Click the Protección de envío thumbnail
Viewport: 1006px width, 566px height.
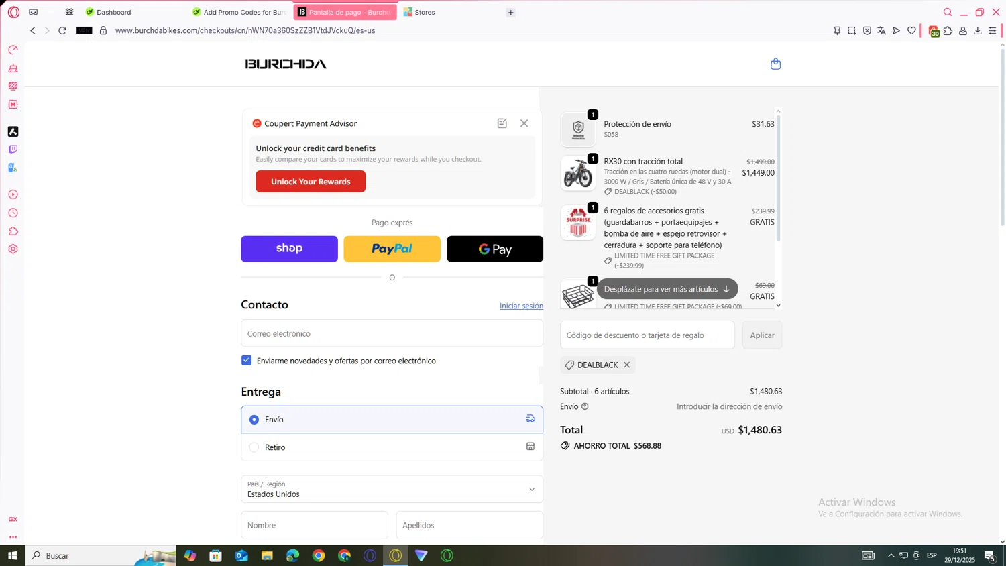[x=577, y=129]
